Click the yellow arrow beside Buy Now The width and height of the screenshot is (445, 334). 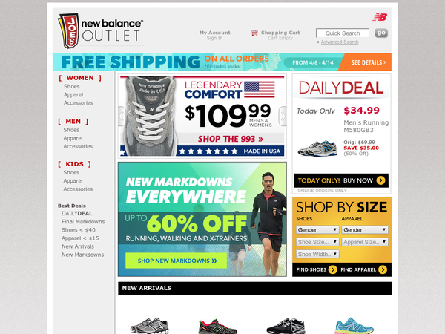tap(380, 180)
